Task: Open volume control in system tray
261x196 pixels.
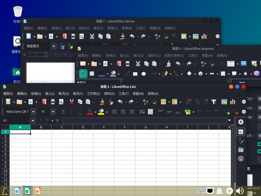Action: pos(240,191)
